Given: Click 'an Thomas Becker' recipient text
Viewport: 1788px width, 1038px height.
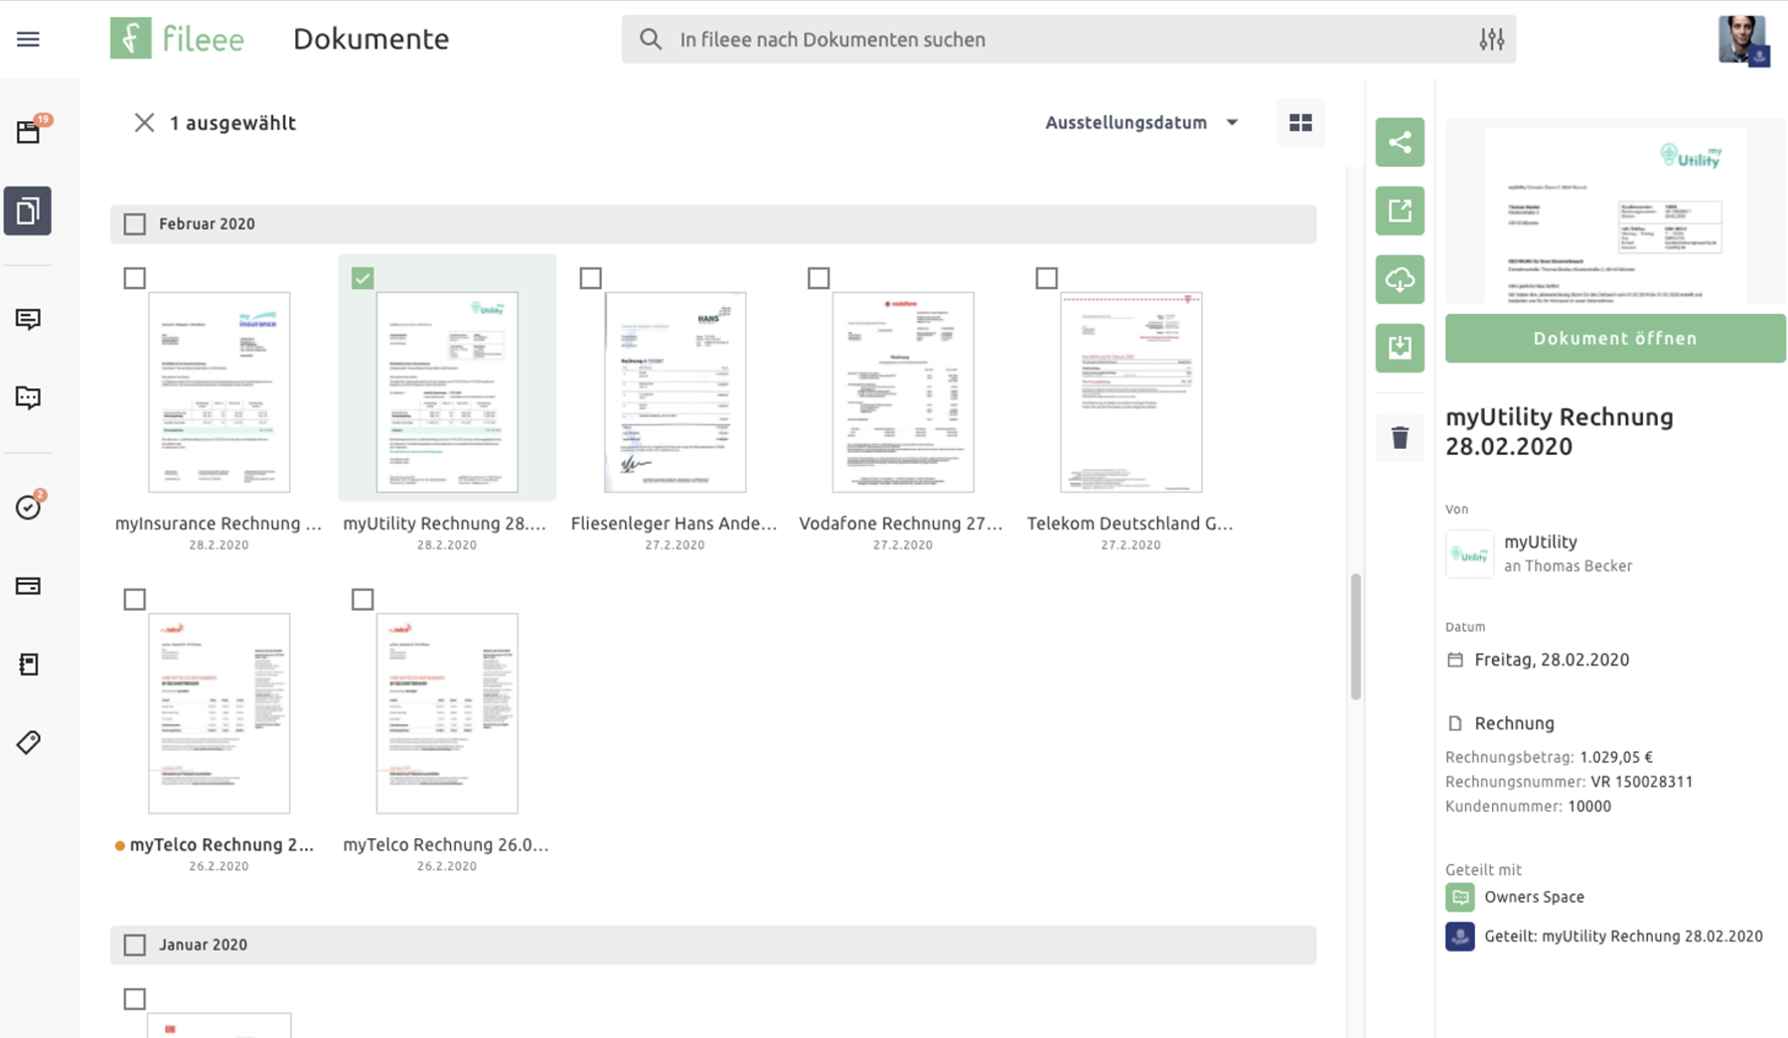Looking at the screenshot, I should [1567, 566].
